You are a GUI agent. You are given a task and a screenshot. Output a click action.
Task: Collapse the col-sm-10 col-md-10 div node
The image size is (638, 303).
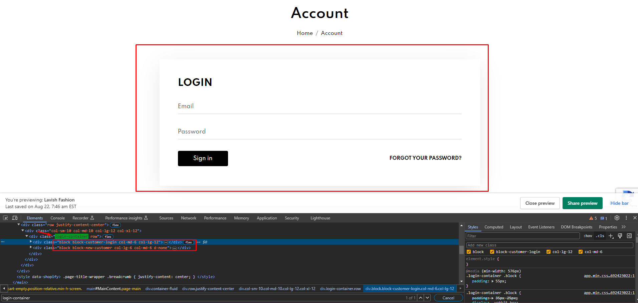[23, 230]
